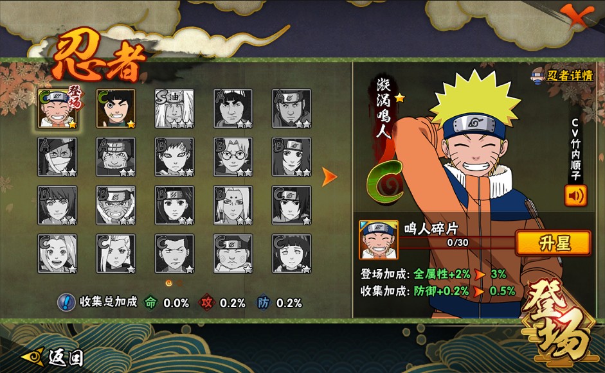This screenshot has width=605, height=373.
Task: Click 返回 to go back
Action: tap(52, 357)
